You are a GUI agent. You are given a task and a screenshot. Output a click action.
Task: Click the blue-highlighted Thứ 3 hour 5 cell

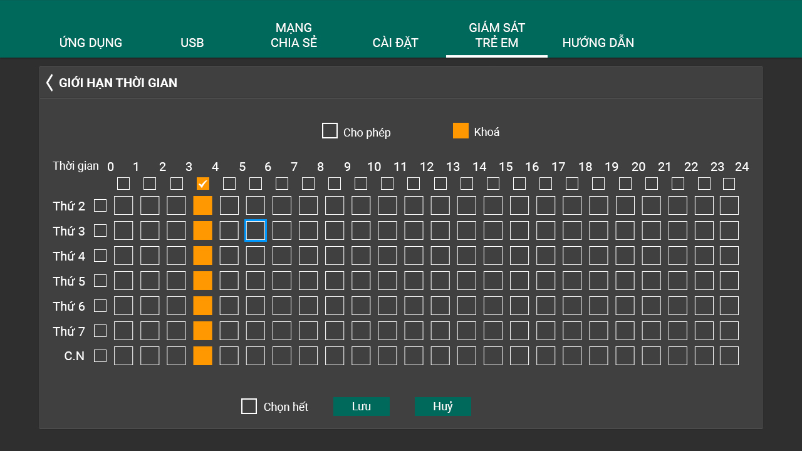point(255,231)
